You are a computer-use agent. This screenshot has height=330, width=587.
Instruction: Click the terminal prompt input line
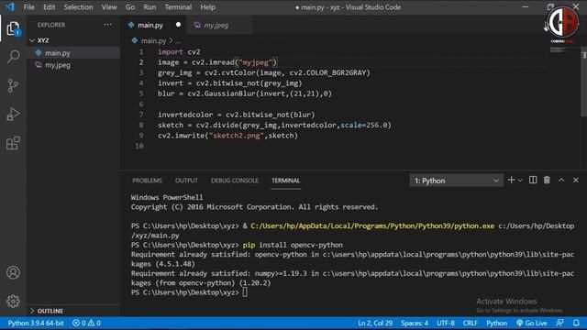(245, 292)
